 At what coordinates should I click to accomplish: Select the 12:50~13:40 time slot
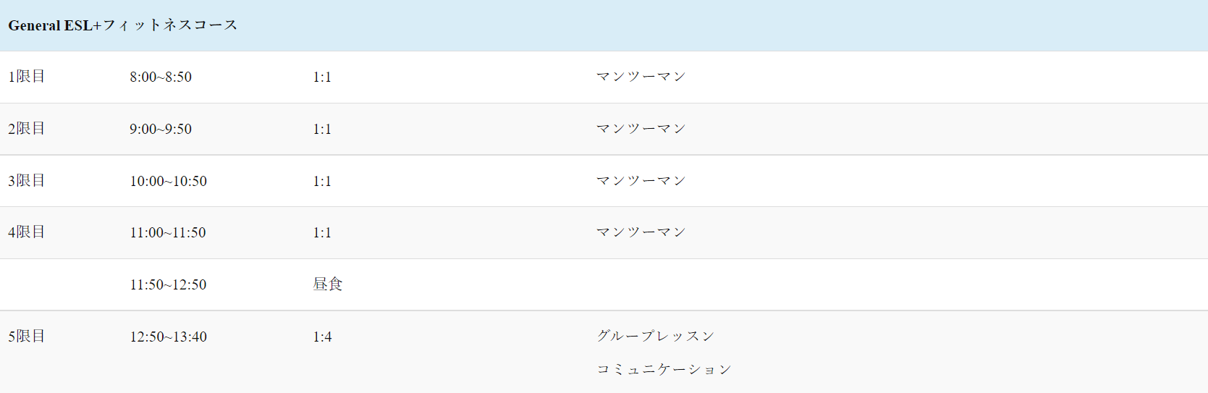coord(168,337)
